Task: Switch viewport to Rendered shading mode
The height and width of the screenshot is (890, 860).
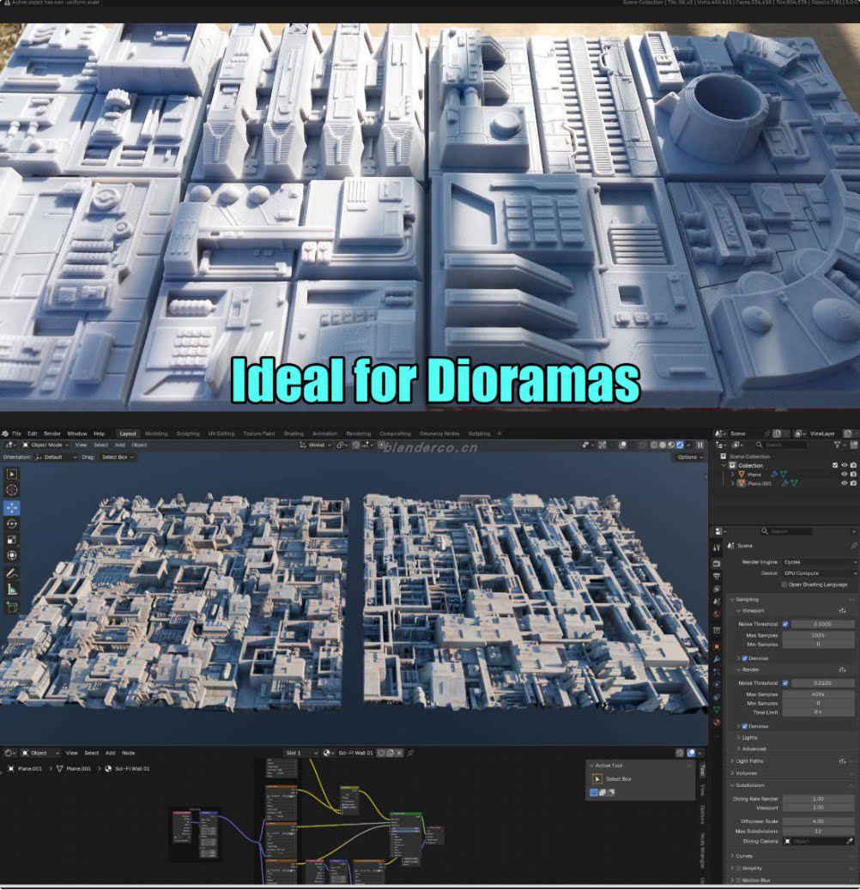Action: pos(680,445)
